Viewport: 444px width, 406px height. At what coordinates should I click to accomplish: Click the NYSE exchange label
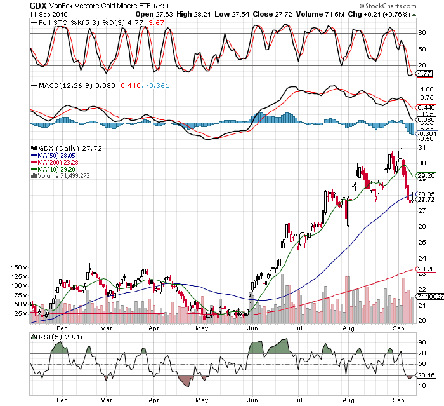pos(162,6)
